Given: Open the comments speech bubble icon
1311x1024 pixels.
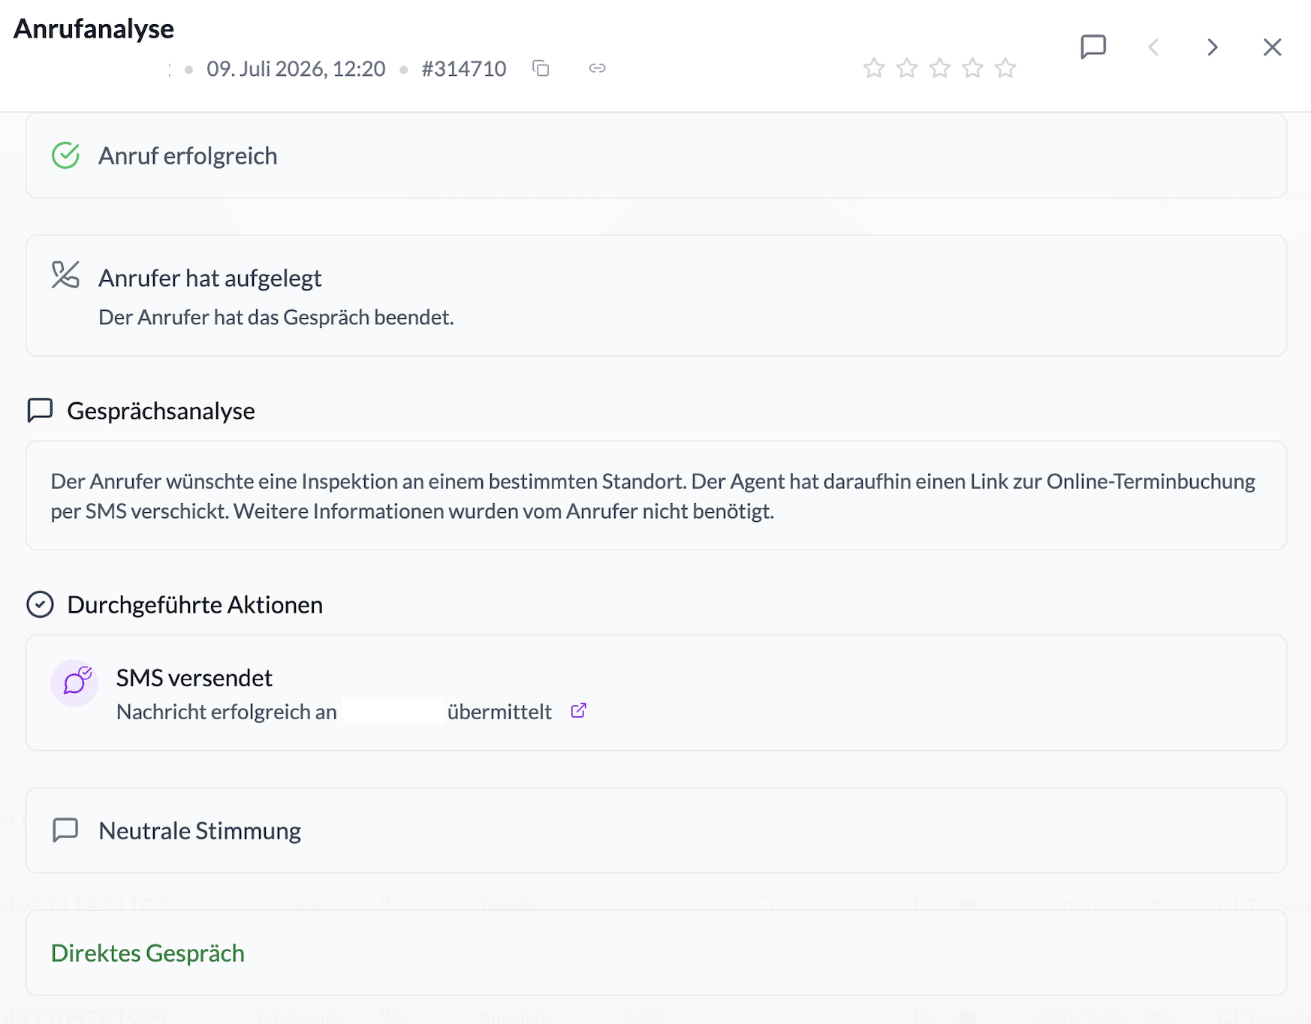Looking at the screenshot, I should tap(1093, 47).
